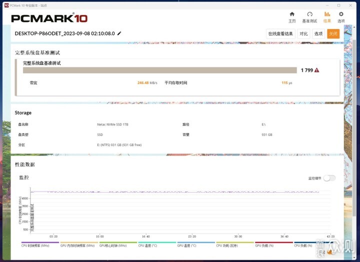Click the drive name Netac NVMe SSD 1TB
360x262 pixels.
coord(112,124)
